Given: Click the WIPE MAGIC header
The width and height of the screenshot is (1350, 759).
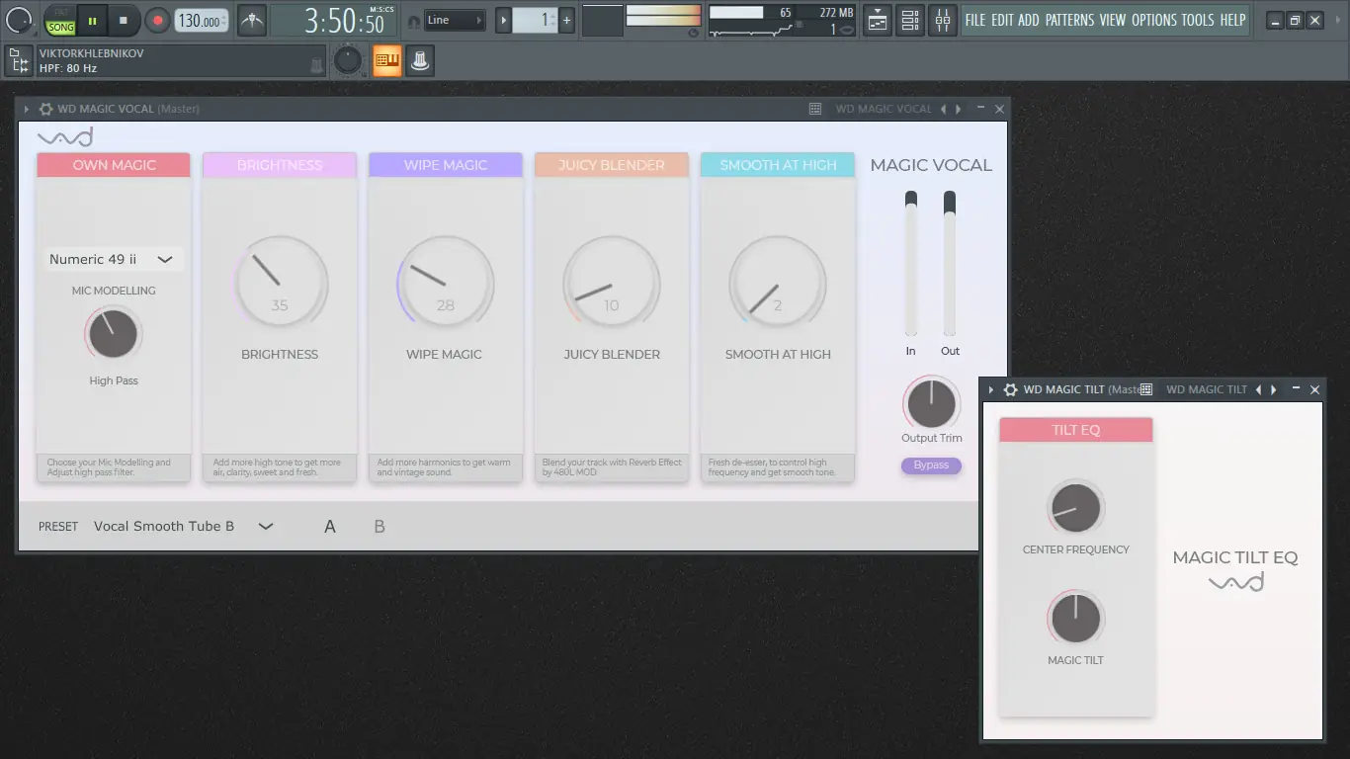Looking at the screenshot, I should point(446,165).
